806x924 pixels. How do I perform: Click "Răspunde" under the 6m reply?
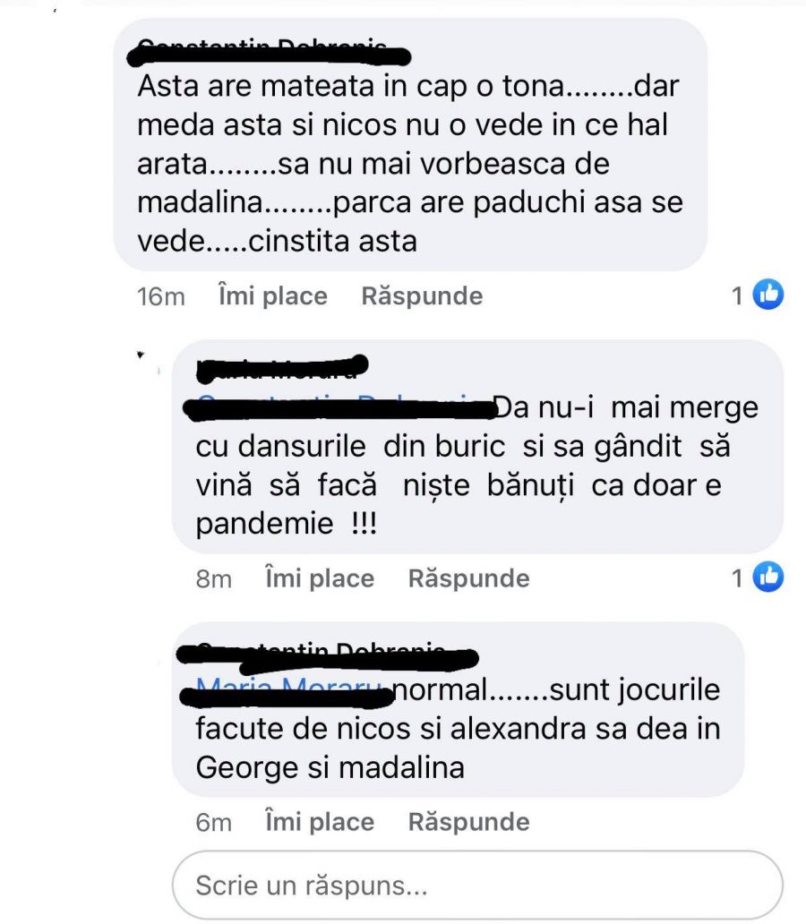click(468, 821)
